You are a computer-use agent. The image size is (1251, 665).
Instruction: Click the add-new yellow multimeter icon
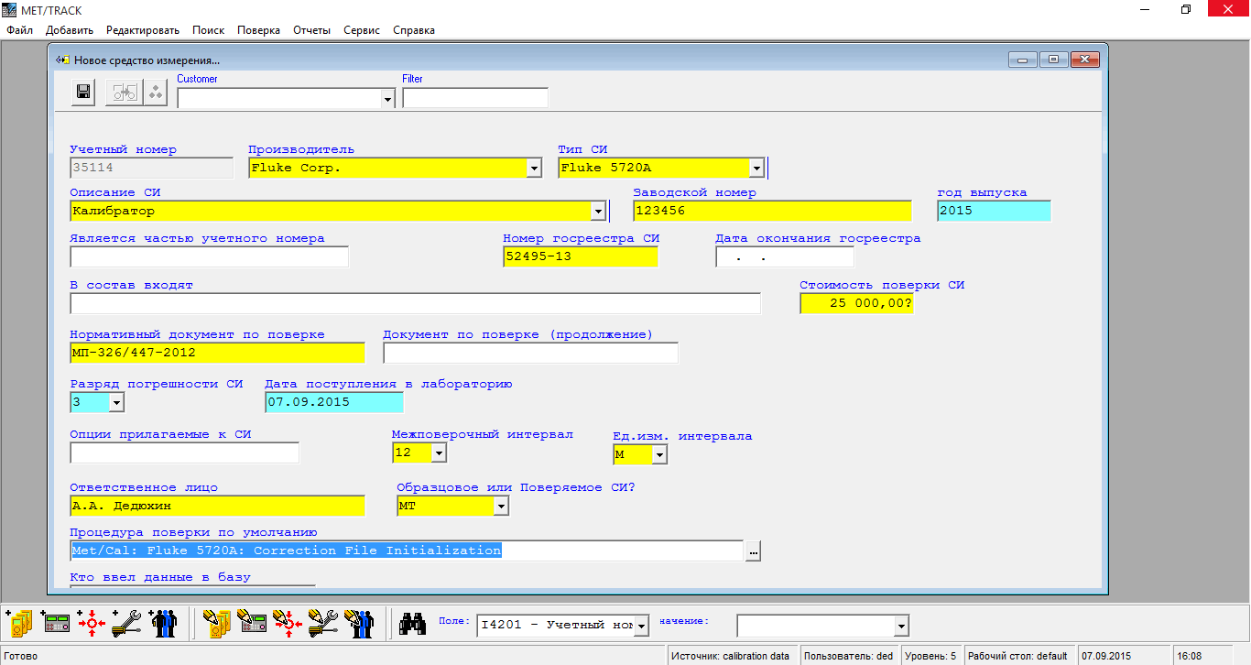pos(19,624)
